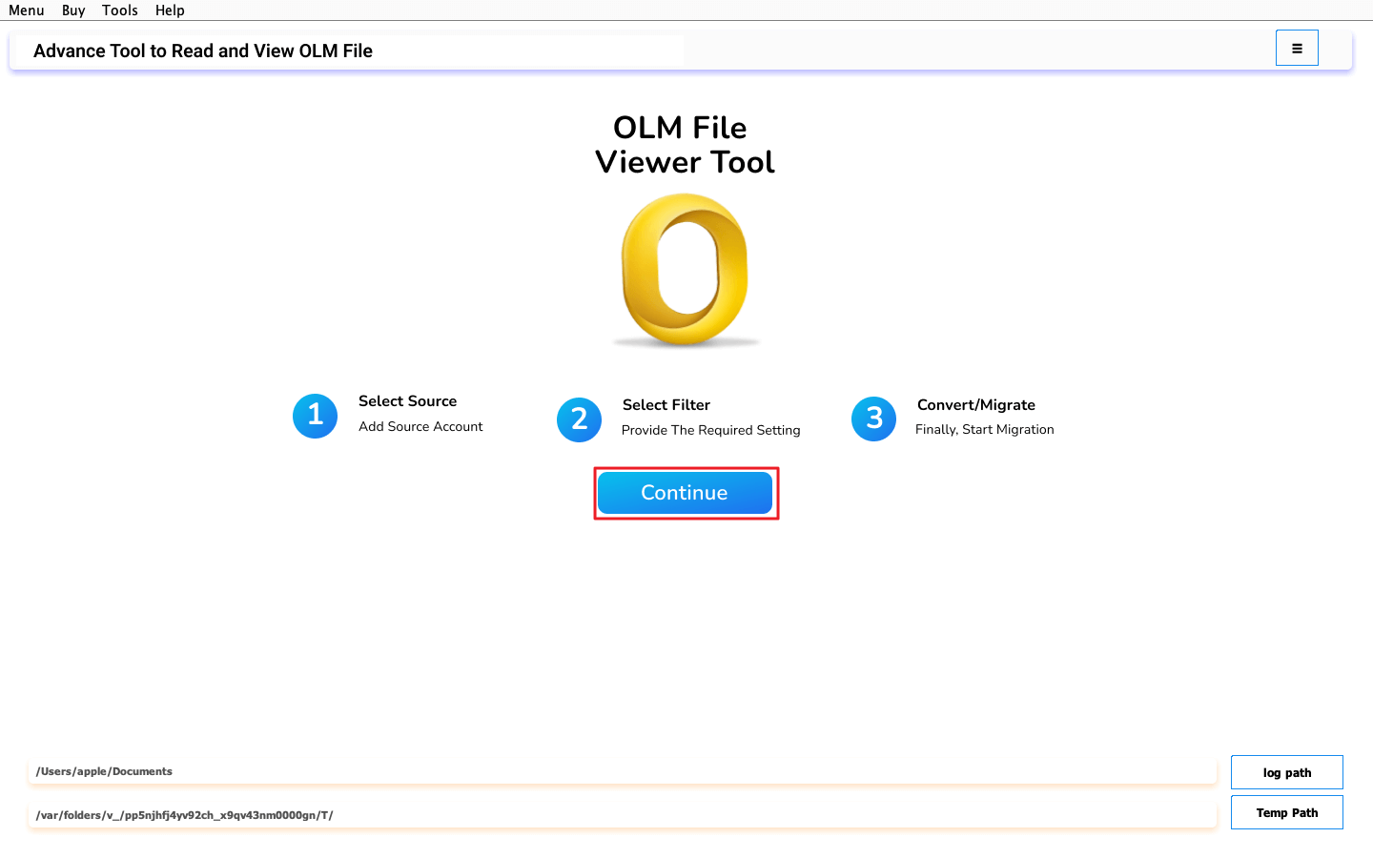Click the Temp Path button

point(1287,812)
